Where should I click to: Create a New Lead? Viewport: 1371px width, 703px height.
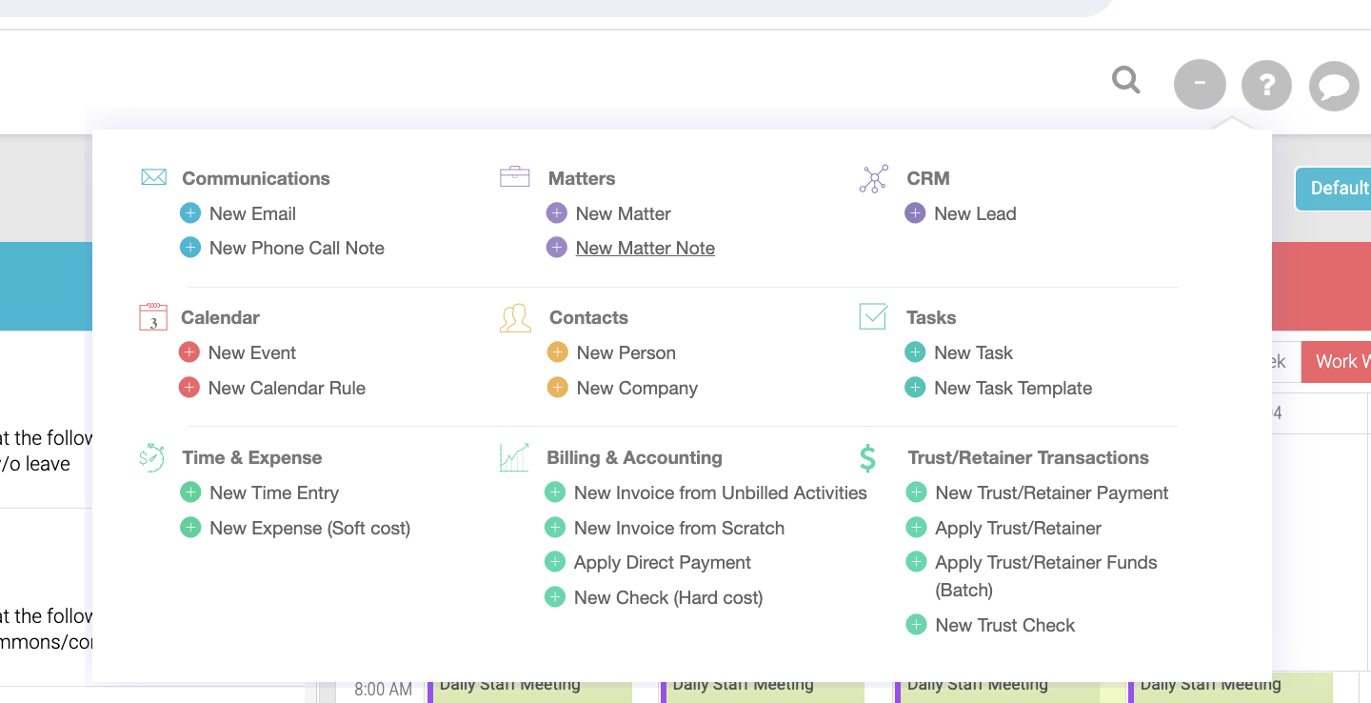[x=975, y=213]
